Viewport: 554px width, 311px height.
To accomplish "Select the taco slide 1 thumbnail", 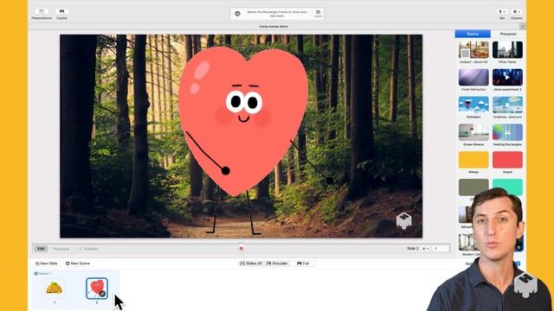I will (54, 288).
